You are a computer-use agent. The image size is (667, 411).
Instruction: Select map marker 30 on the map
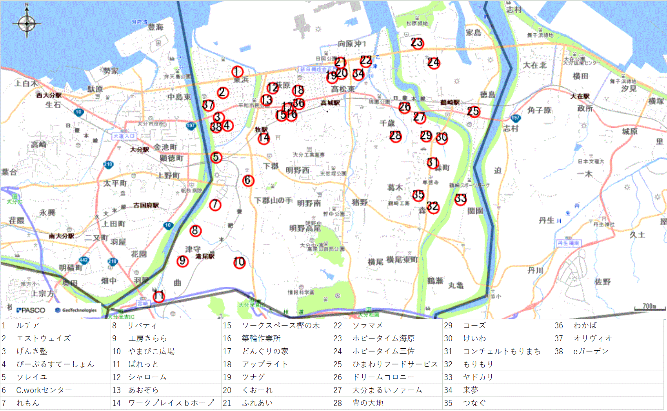[x=442, y=138]
